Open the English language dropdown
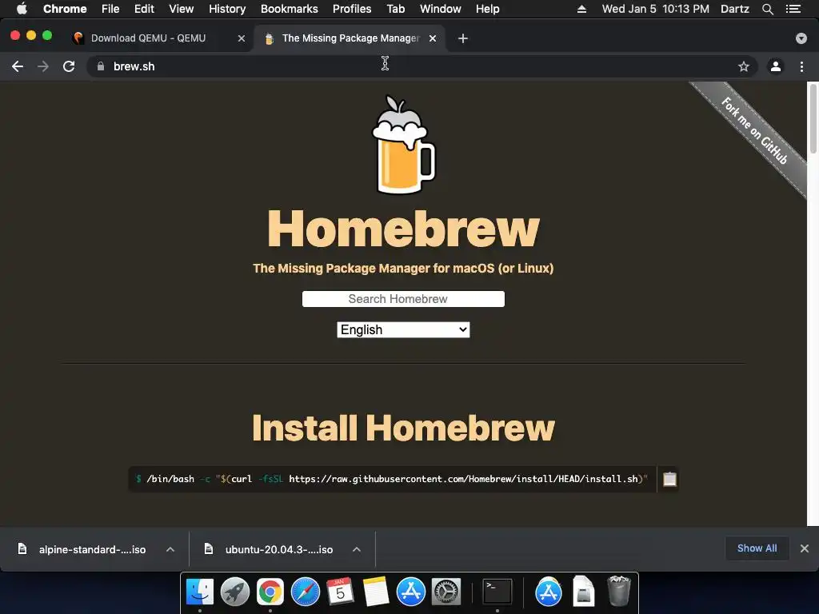The image size is (819, 614). (x=403, y=329)
